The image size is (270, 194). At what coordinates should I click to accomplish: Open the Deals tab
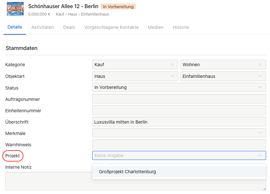pyautogui.click(x=69, y=27)
